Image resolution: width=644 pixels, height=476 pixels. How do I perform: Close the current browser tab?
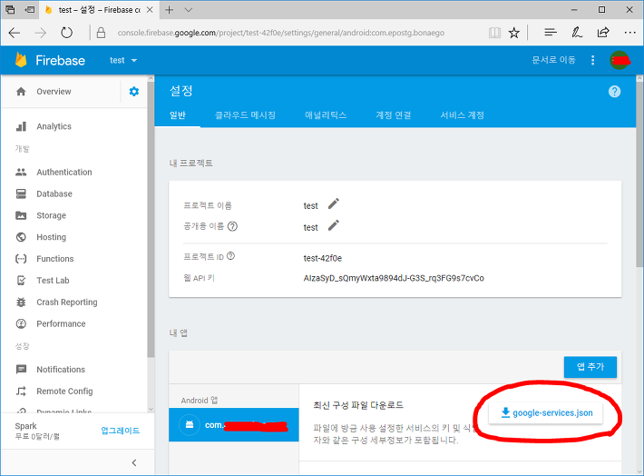coord(150,10)
